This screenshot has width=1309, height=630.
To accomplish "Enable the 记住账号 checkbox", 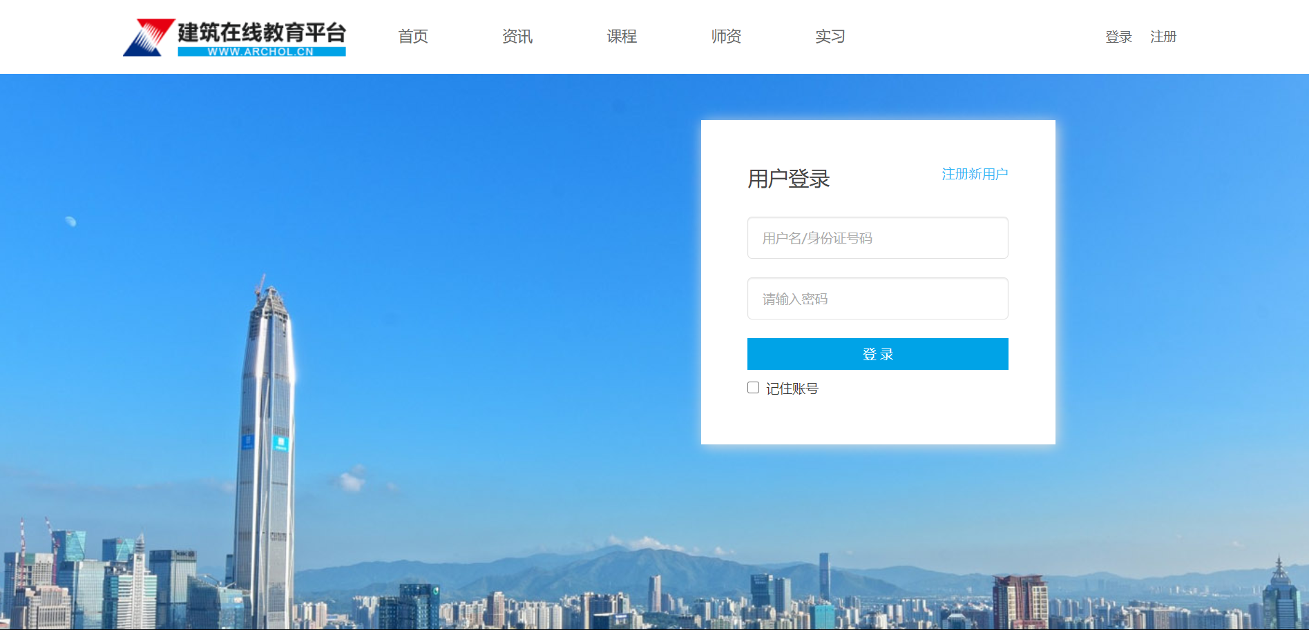I will pos(754,388).
